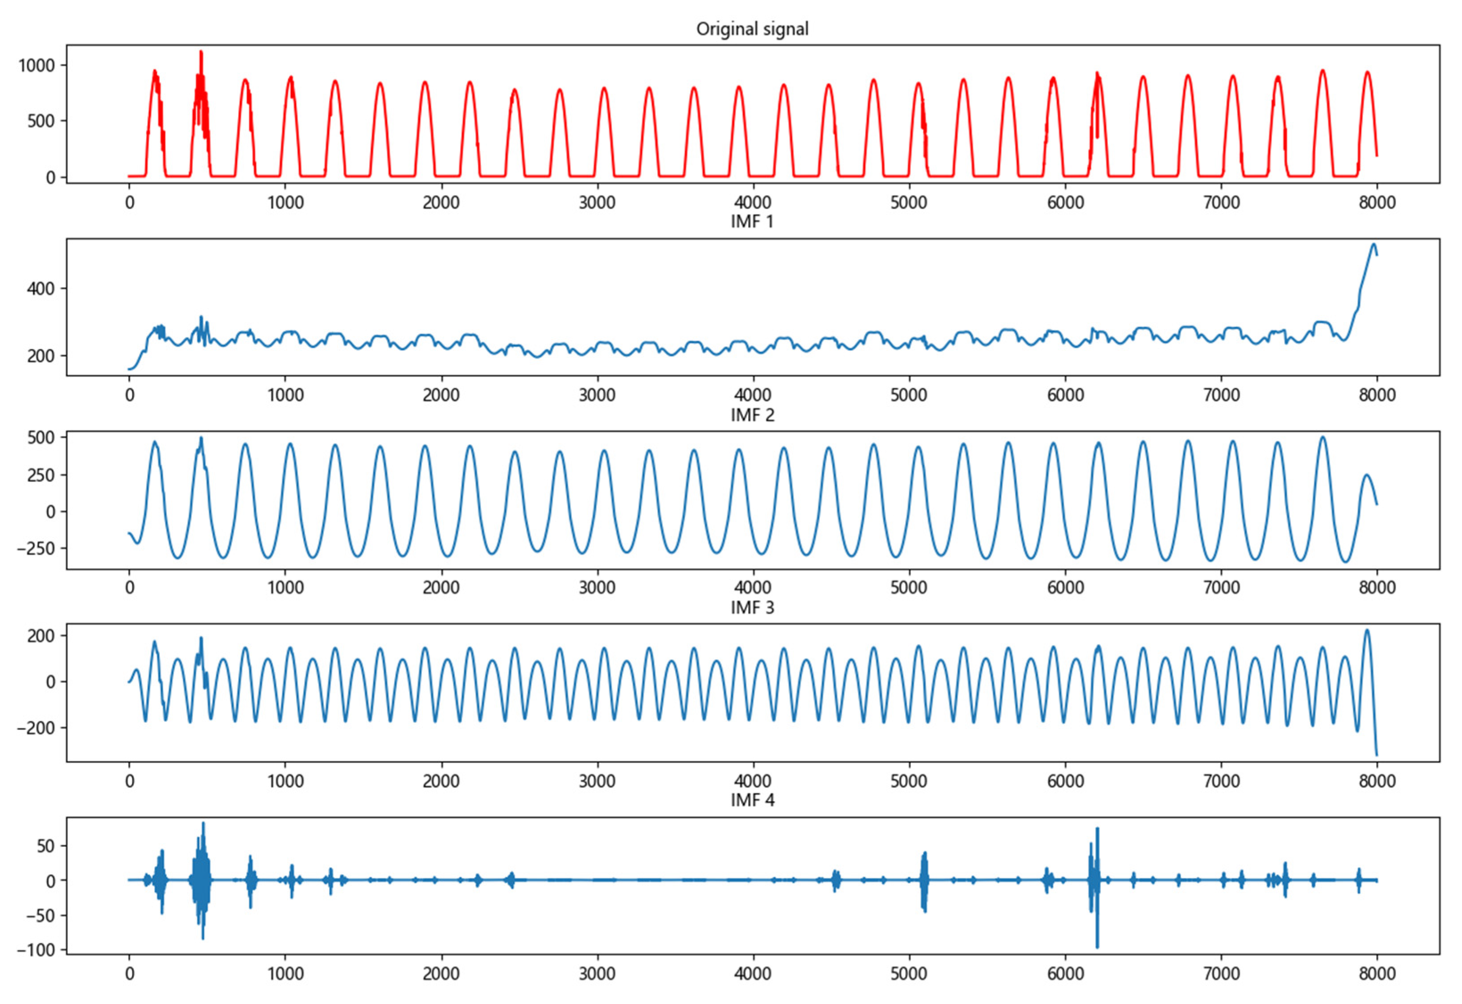Click the −100 y-axis tick of IMF 4
The height and width of the screenshot is (1004, 1462).
37,951
